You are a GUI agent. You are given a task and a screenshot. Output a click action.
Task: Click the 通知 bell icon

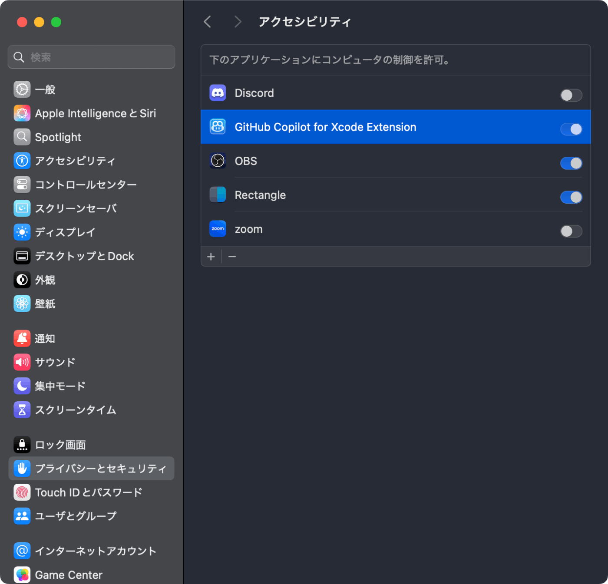tap(22, 338)
